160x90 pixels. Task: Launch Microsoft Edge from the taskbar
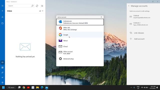click(42, 87)
